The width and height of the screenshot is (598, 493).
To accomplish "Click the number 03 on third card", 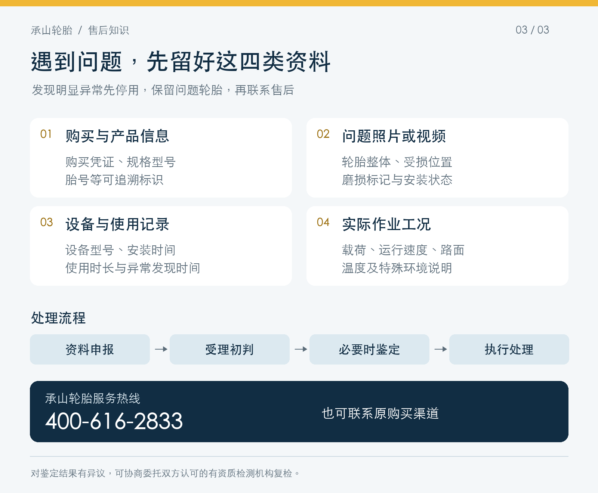I will [x=46, y=222].
